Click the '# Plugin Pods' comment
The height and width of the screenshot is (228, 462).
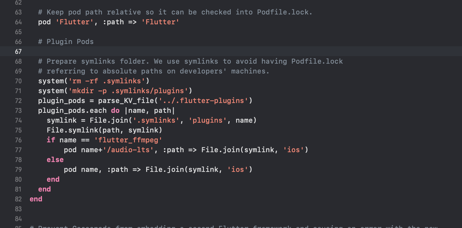tap(66, 42)
